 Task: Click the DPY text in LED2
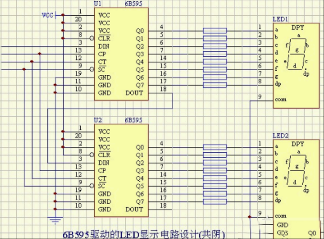click(x=297, y=144)
